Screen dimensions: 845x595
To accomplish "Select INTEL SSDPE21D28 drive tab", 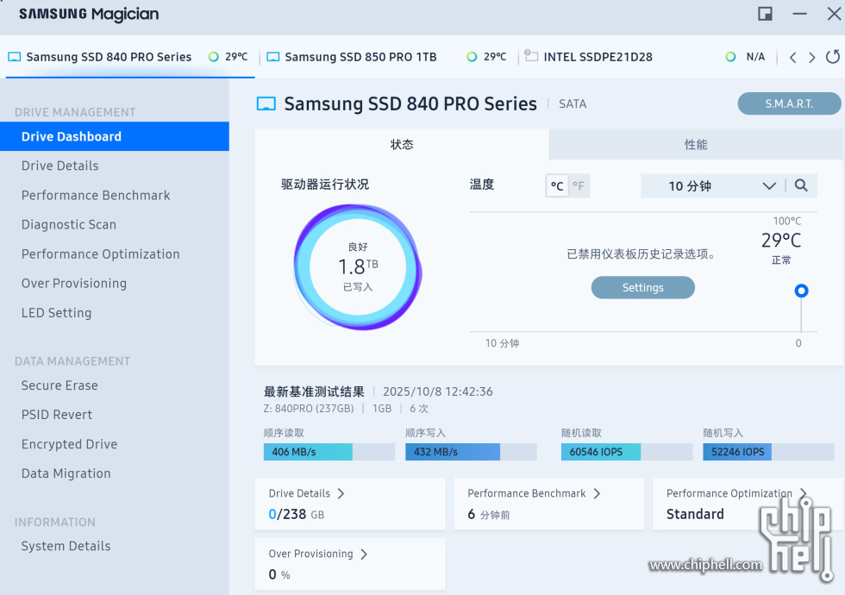I will [x=646, y=57].
